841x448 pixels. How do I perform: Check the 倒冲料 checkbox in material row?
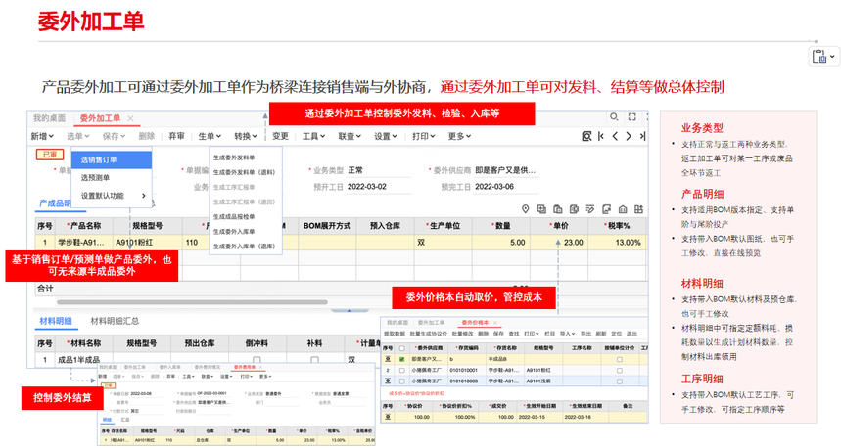point(257,360)
